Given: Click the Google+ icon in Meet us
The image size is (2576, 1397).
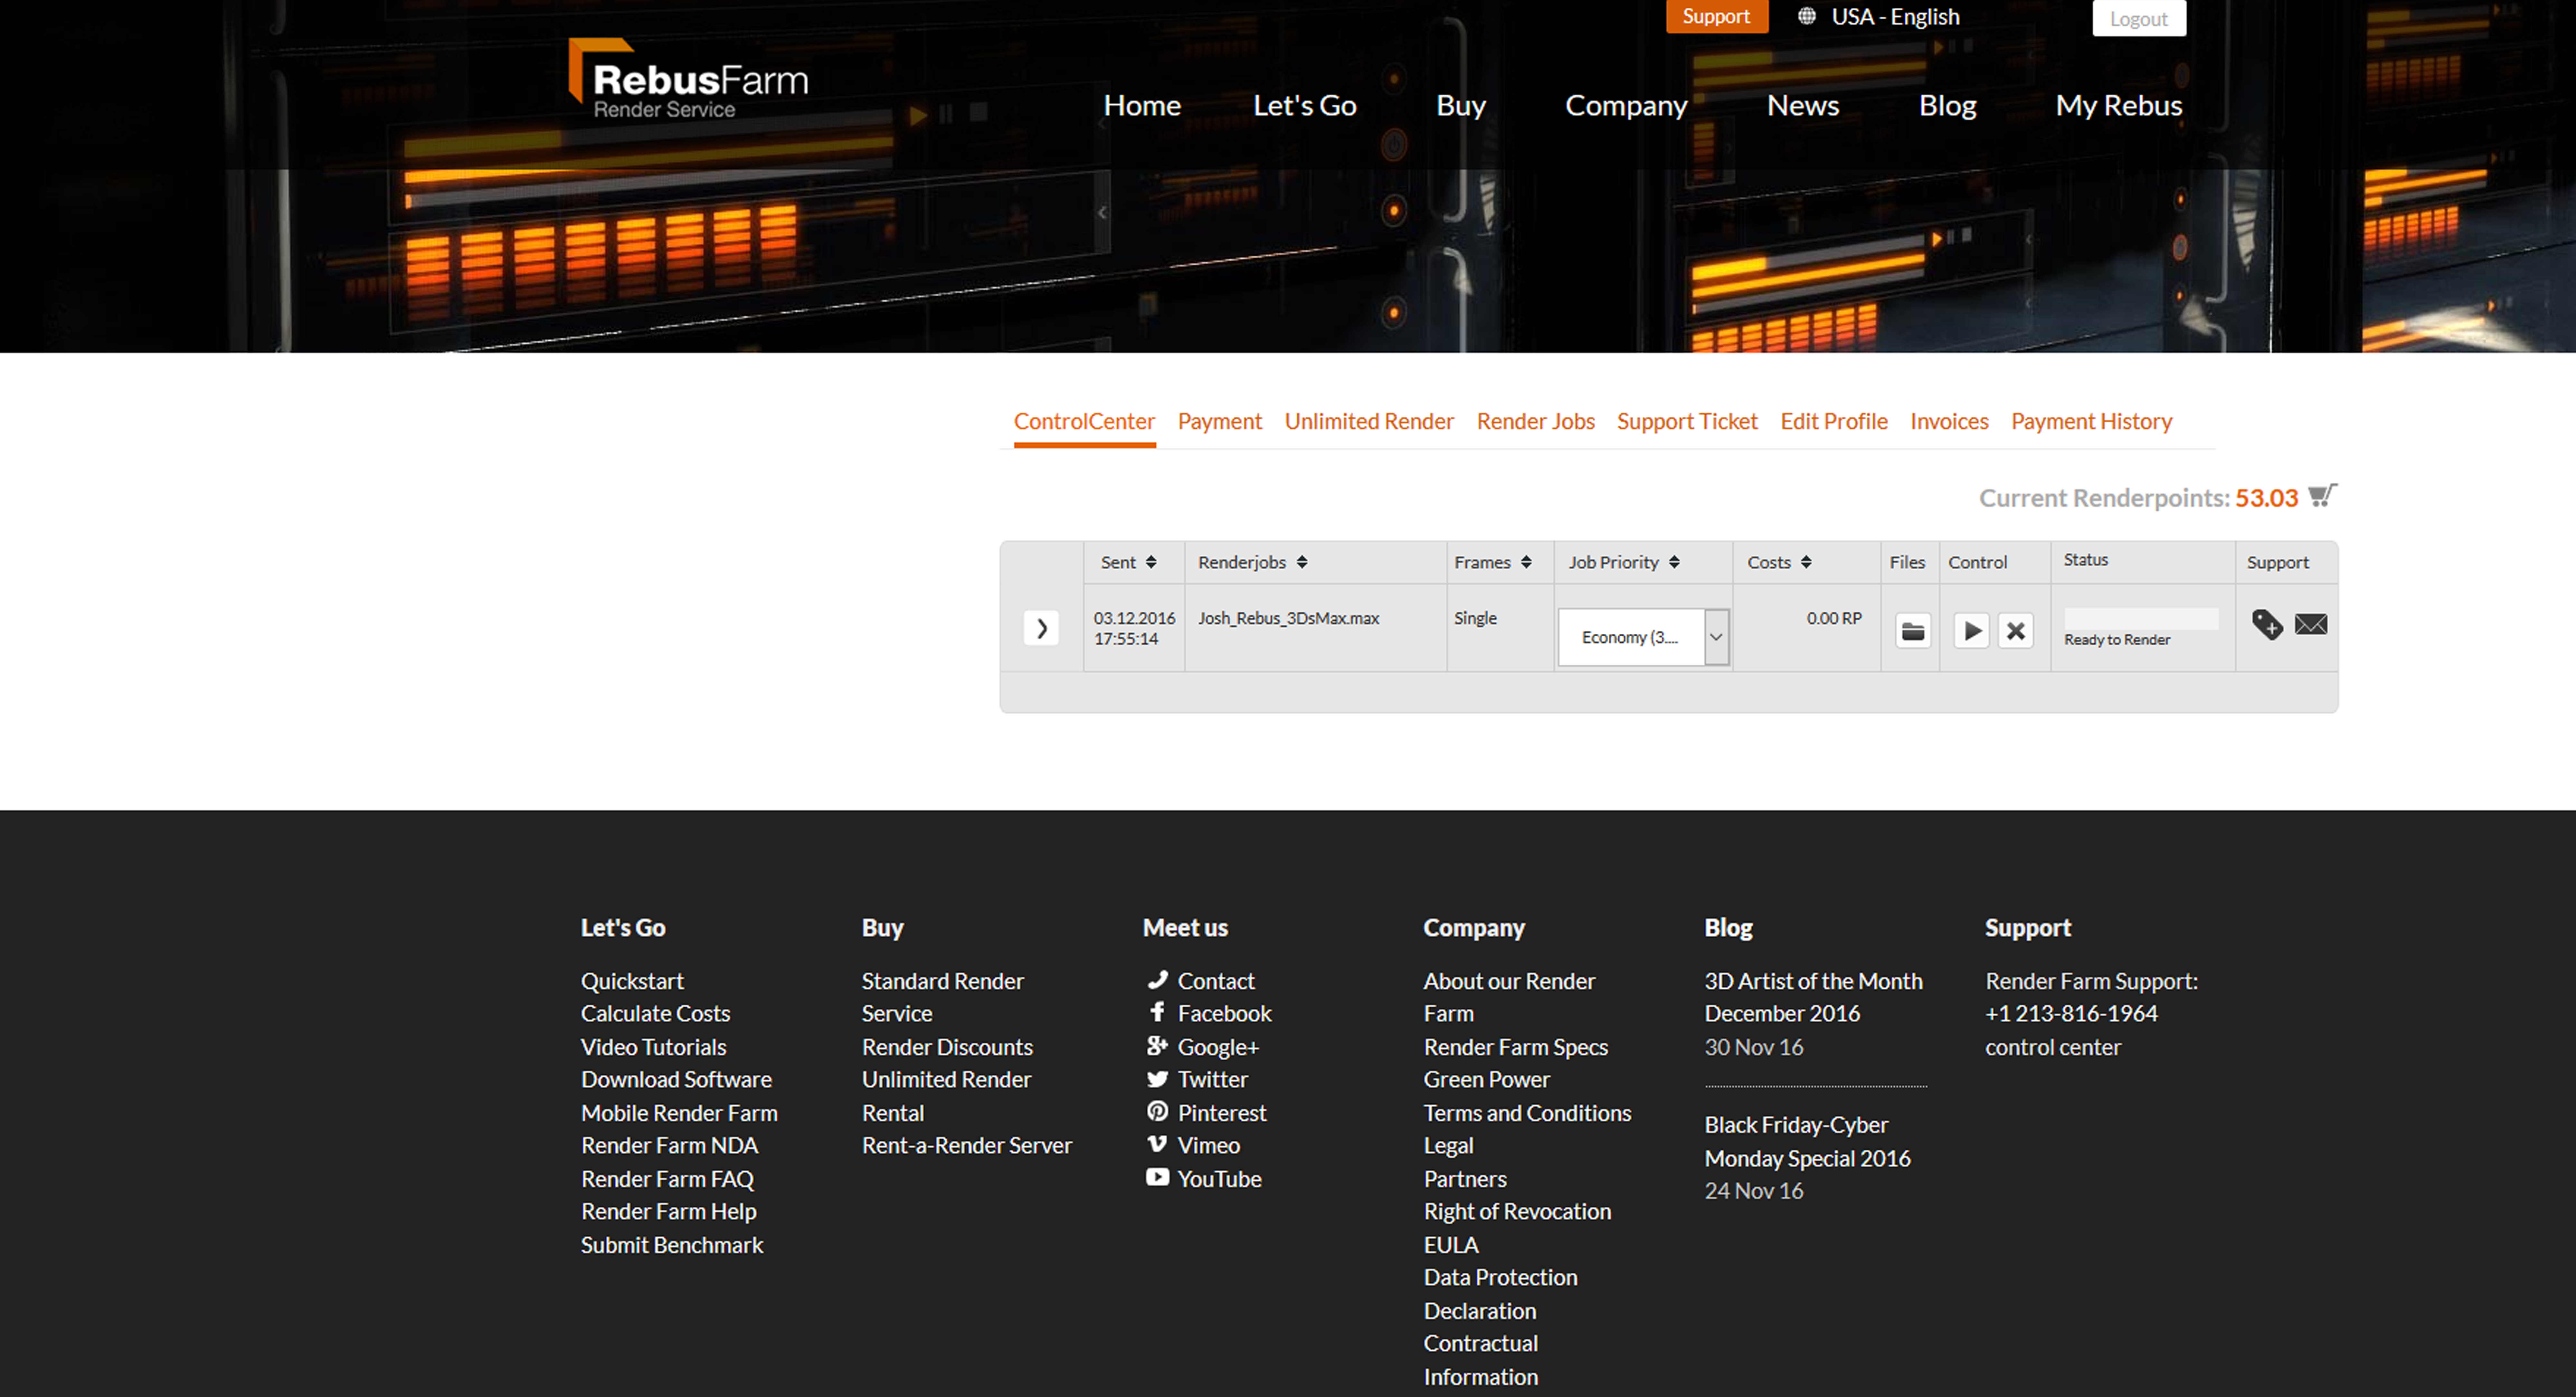Looking at the screenshot, I should pos(1157,1046).
